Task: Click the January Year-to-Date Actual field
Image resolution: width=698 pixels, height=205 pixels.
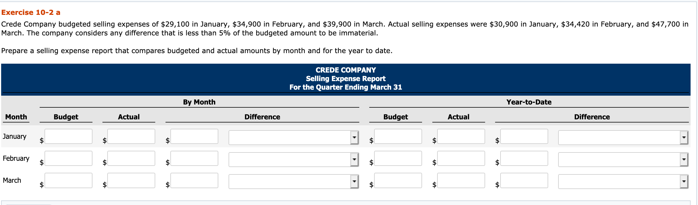Action: click(x=461, y=136)
